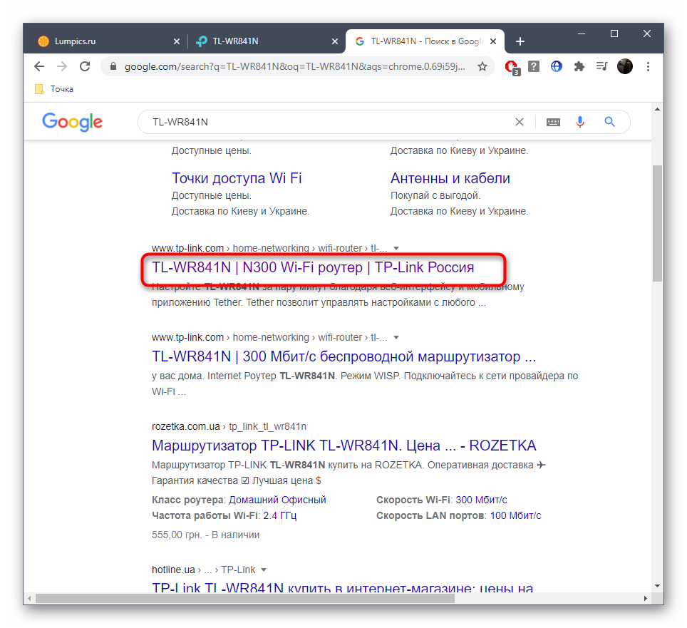
Task: Click the browser forward arrow
Action: pos(62,66)
